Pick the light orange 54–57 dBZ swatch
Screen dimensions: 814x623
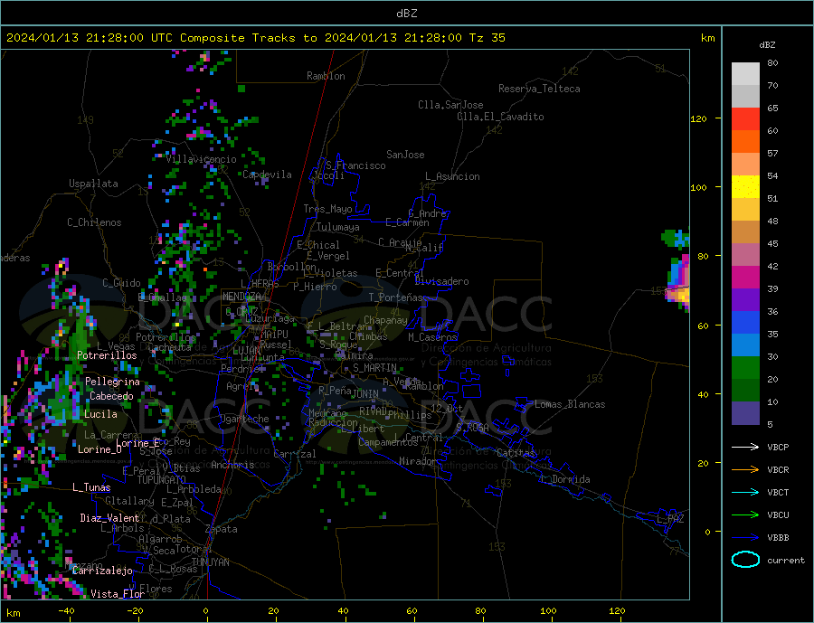(x=745, y=164)
